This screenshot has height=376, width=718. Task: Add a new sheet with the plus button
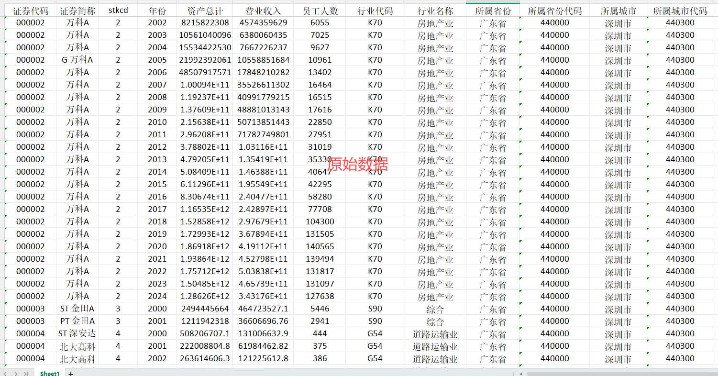pos(71,373)
